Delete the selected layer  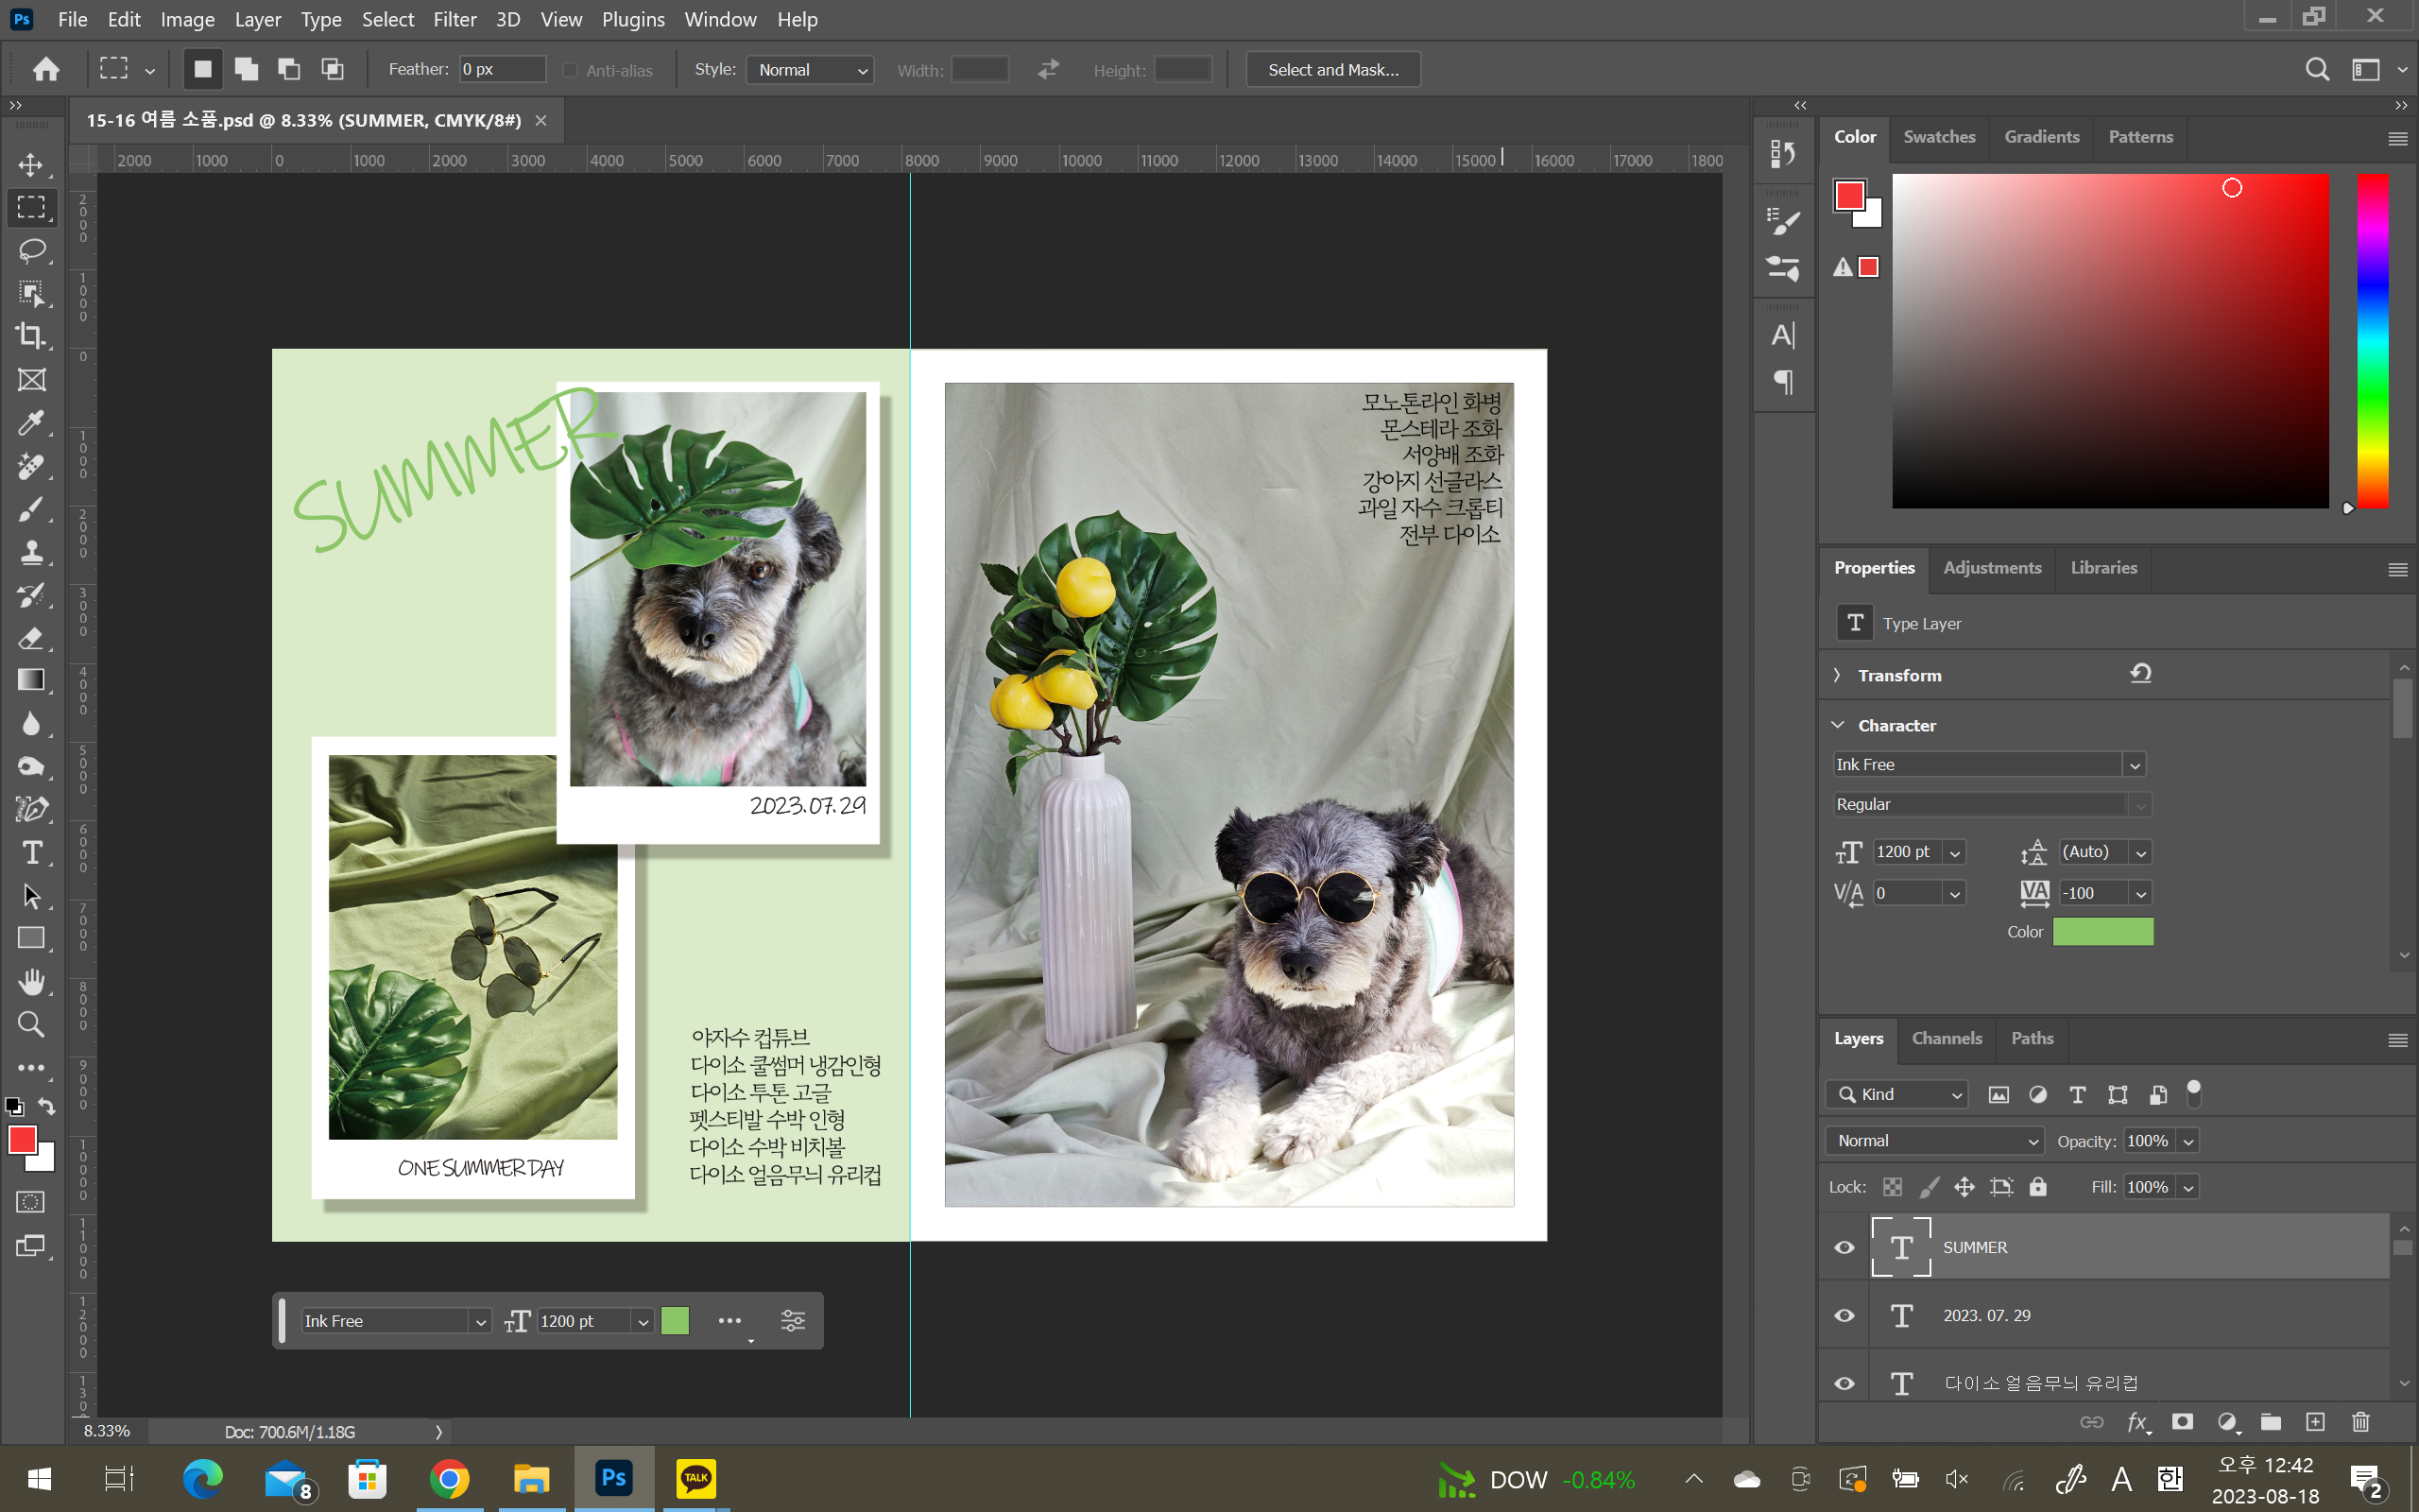(2360, 1422)
